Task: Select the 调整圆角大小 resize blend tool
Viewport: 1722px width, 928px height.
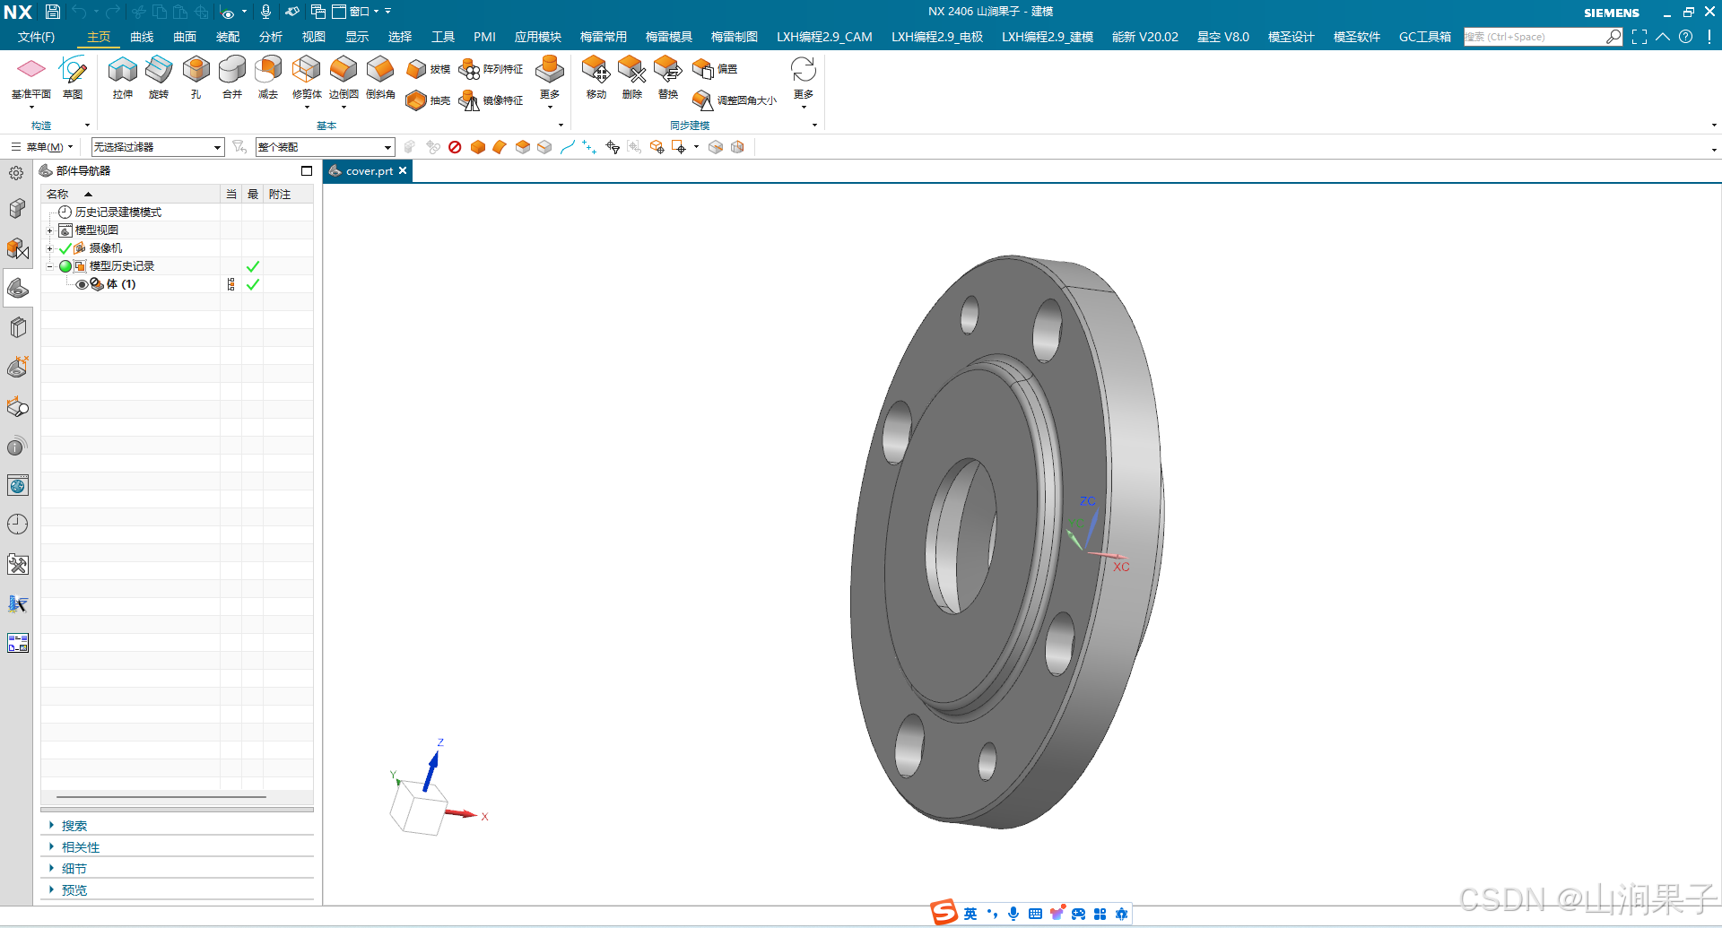Action: point(735,100)
